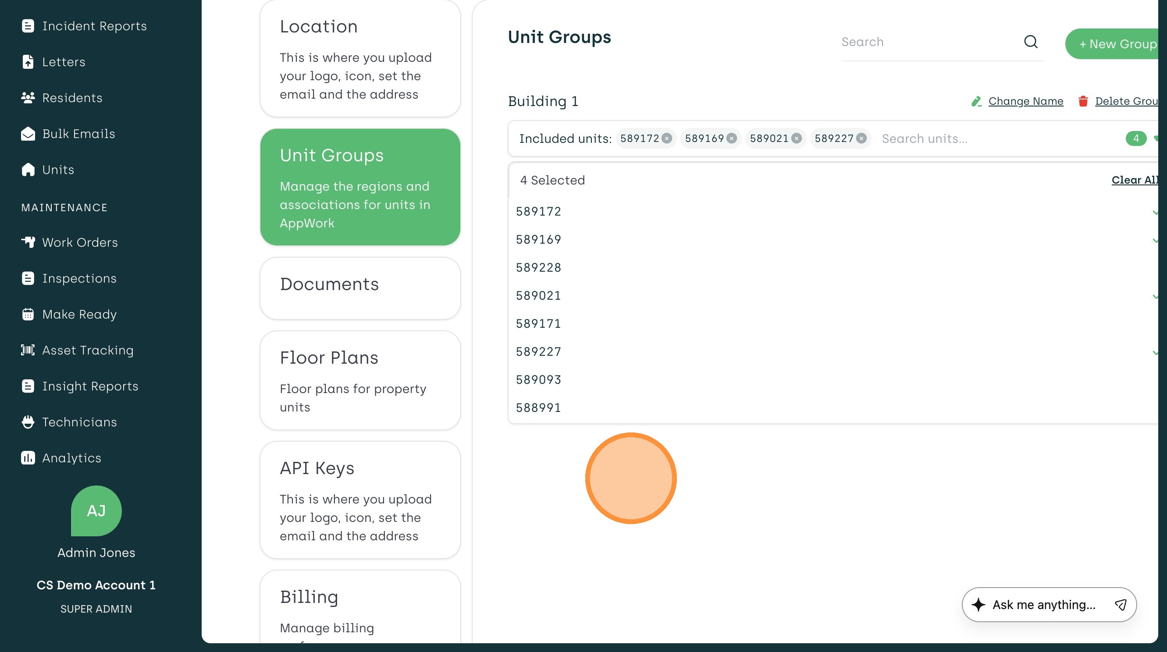This screenshot has height=652, width=1167.
Task: Select unit 589228 in the list
Action: coord(538,268)
